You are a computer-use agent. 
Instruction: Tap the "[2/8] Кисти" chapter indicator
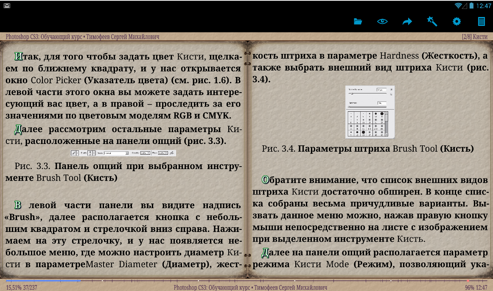pos(474,37)
